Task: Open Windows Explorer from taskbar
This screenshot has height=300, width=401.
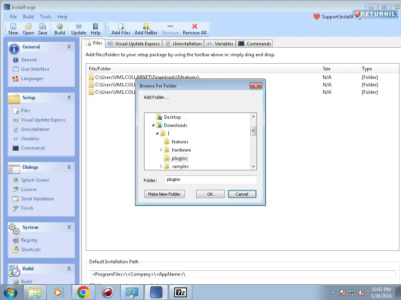Action: 35,292
